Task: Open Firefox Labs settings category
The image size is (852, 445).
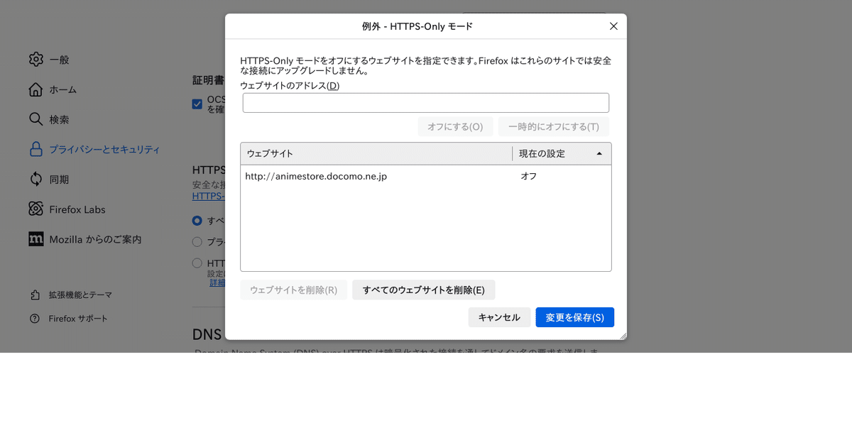Action: pos(77,209)
